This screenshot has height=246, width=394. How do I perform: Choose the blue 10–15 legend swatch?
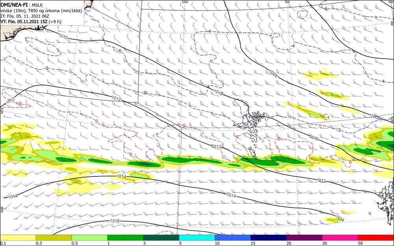click(233, 238)
